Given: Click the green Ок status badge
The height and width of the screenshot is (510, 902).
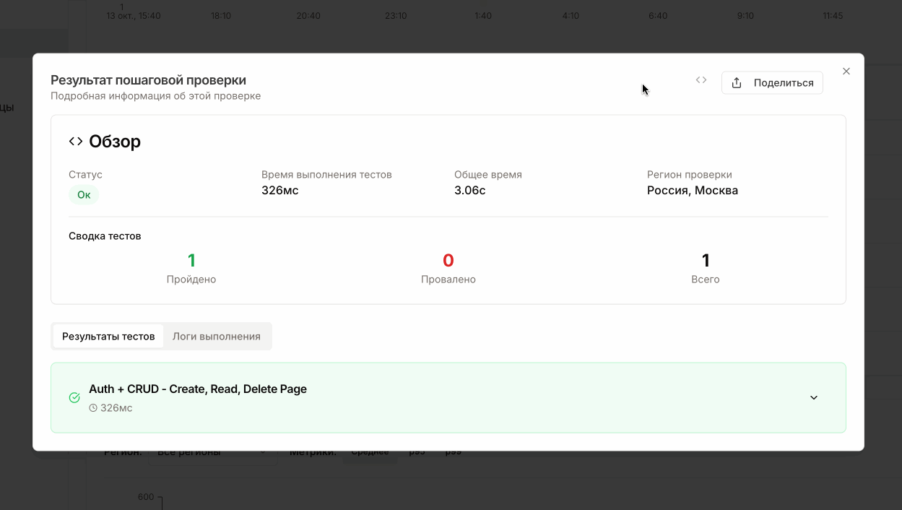Looking at the screenshot, I should click(x=84, y=194).
